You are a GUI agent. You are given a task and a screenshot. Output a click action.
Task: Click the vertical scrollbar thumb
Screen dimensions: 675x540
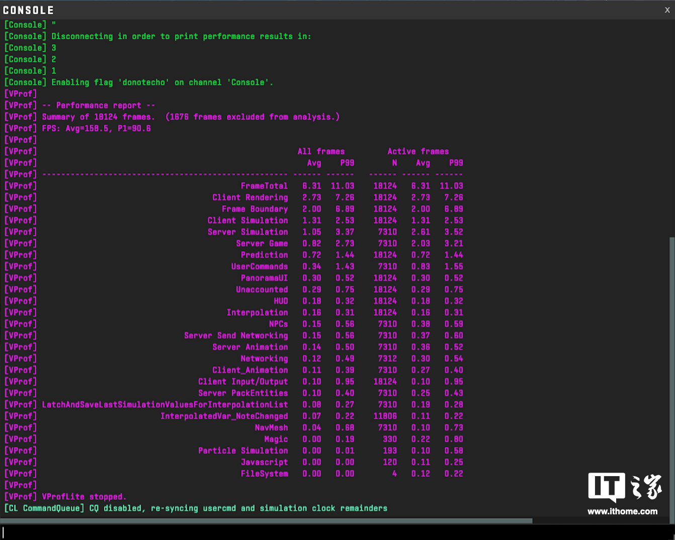(x=672, y=377)
